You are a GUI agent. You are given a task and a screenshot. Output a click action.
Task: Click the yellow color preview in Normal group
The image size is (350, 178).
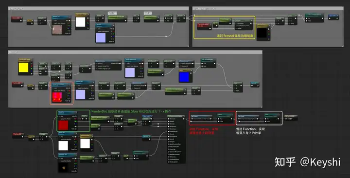pyautogui.click(x=23, y=68)
